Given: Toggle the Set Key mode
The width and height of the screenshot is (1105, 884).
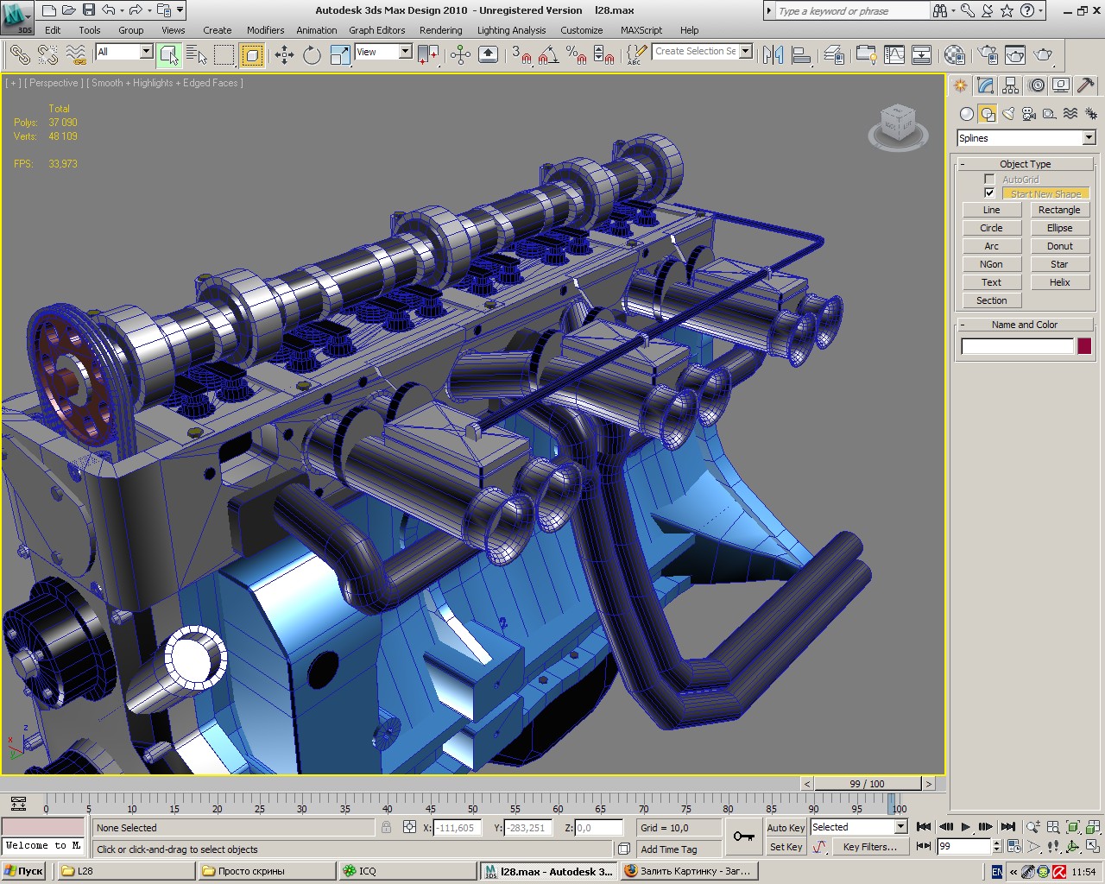Looking at the screenshot, I should [786, 847].
